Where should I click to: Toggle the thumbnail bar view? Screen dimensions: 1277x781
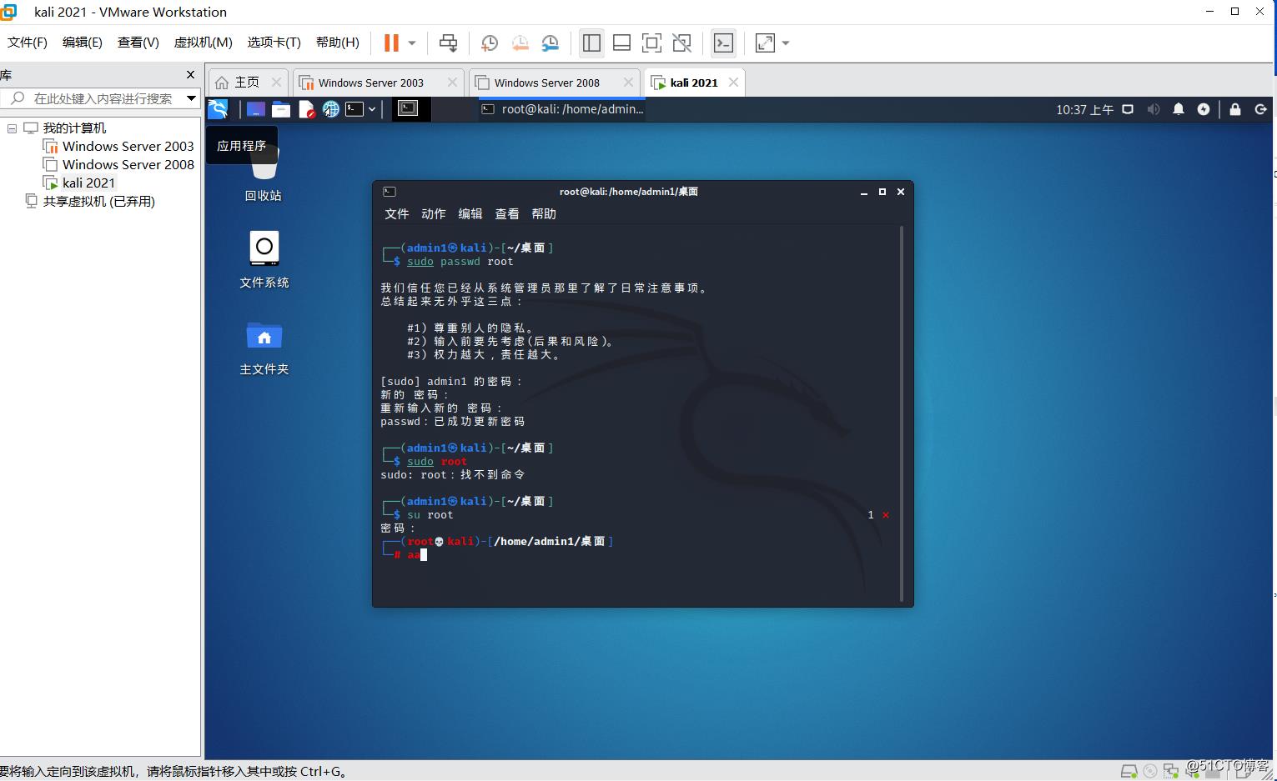[x=621, y=43]
